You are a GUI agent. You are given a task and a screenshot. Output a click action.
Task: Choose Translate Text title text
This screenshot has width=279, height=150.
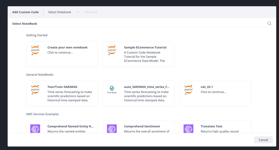[x=211, y=126]
